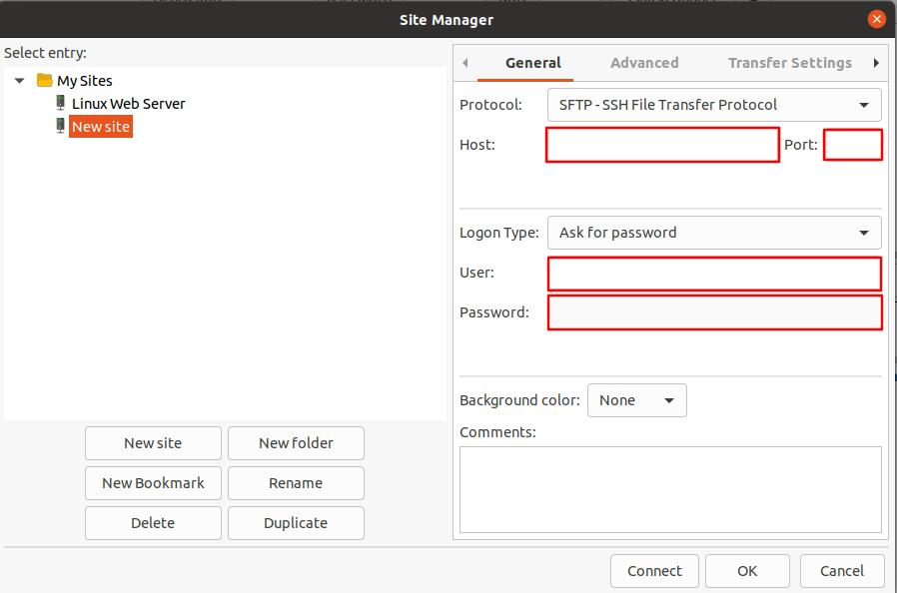
Task: Confirm with the OK button
Action: 747,571
